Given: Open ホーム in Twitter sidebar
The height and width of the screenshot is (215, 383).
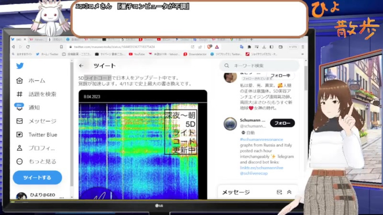Looking at the screenshot, I should pyautogui.click(x=31, y=81).
